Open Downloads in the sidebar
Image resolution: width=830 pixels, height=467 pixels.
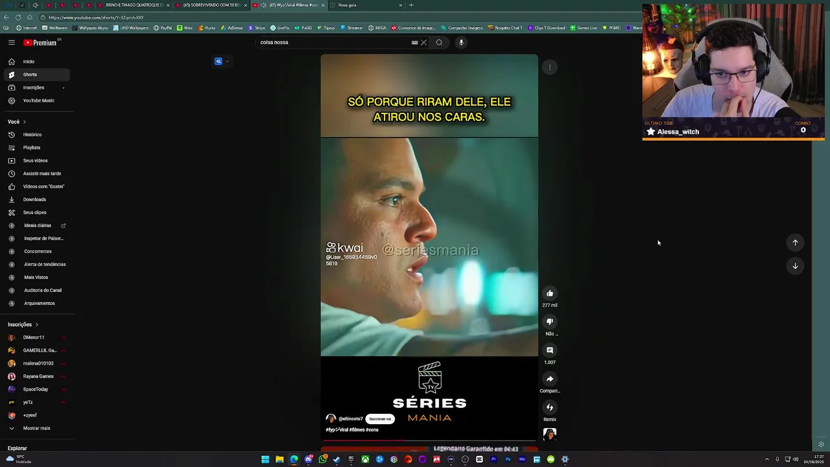(37, 200)
